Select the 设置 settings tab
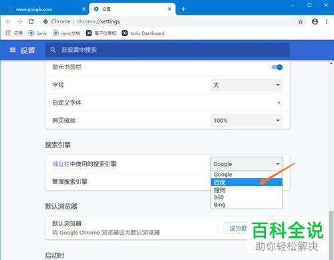334x260 pixels. [x=132, y=9]
